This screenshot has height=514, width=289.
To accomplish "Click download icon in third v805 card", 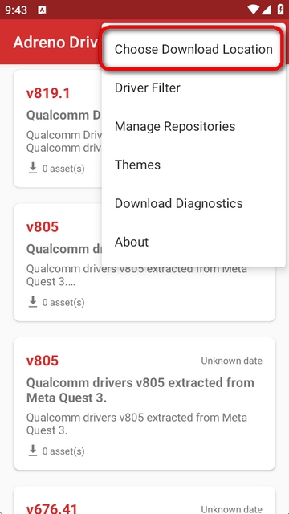I will pos(33,451).
